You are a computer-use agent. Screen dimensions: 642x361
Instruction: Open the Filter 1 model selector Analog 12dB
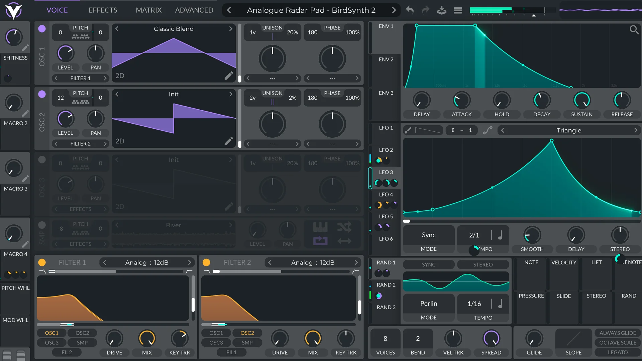[146, 262]
